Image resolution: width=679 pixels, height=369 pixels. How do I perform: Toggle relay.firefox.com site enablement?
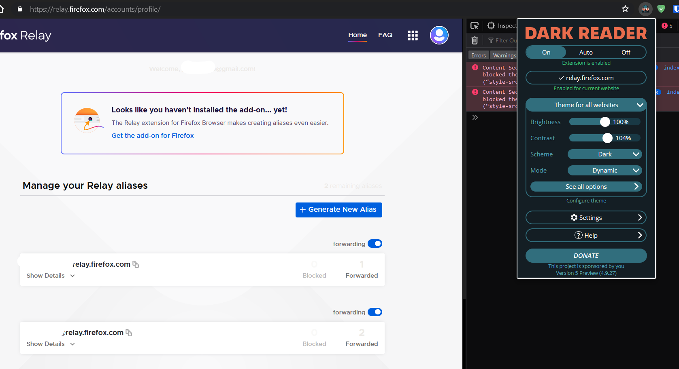click(x=586, y=78)
